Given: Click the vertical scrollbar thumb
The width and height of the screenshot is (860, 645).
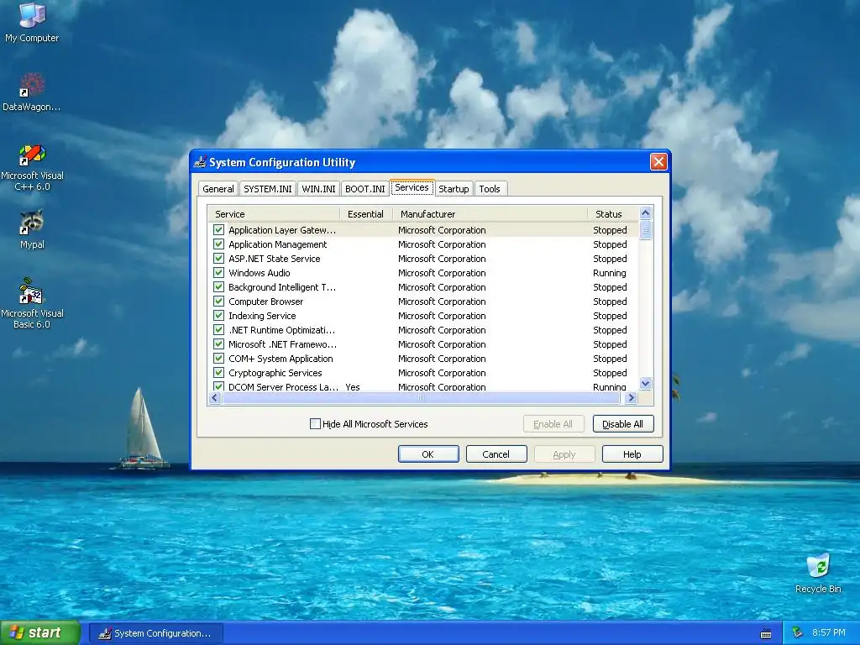Looking at the screenshot, I should click(646, 230).
